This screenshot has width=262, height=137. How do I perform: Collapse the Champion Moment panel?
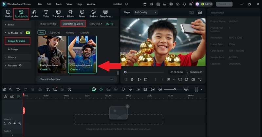click(112, 79)
